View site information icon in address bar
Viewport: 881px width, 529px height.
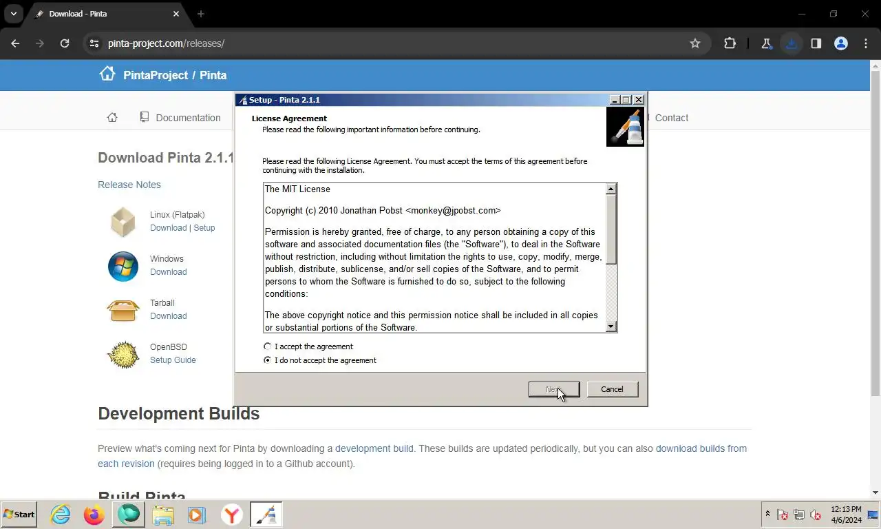tap(94, 43)
